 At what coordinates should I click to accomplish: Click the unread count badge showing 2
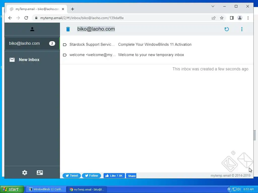click(x=52, y=43)
